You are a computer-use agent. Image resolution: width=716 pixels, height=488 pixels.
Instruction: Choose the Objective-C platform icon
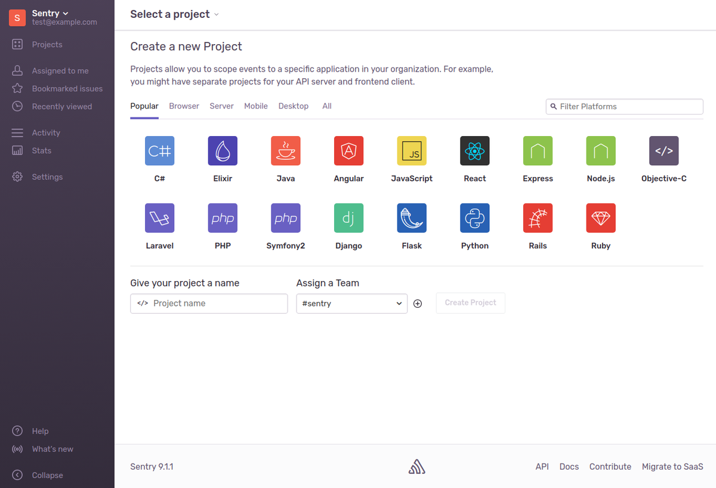tap(664, 150)
